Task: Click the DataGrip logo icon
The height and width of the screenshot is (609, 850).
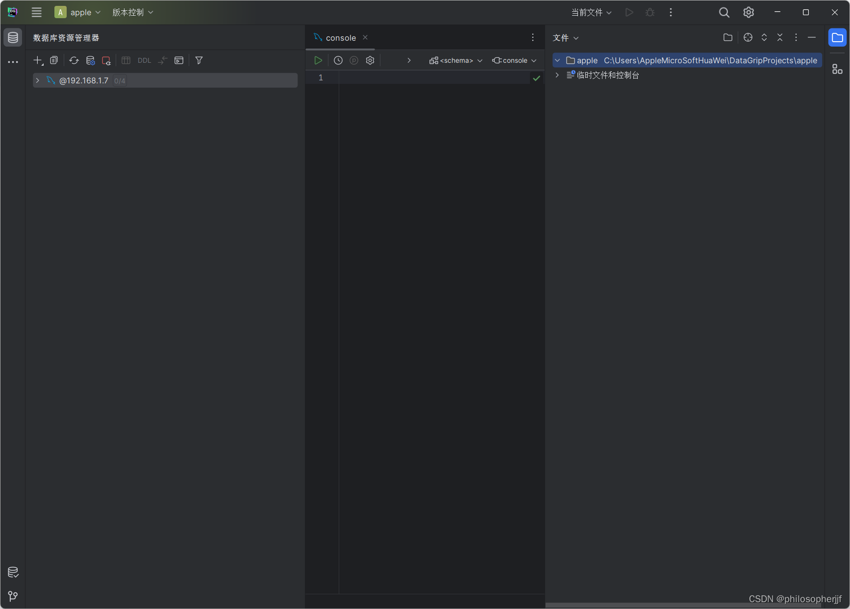Action: point(13,12)
